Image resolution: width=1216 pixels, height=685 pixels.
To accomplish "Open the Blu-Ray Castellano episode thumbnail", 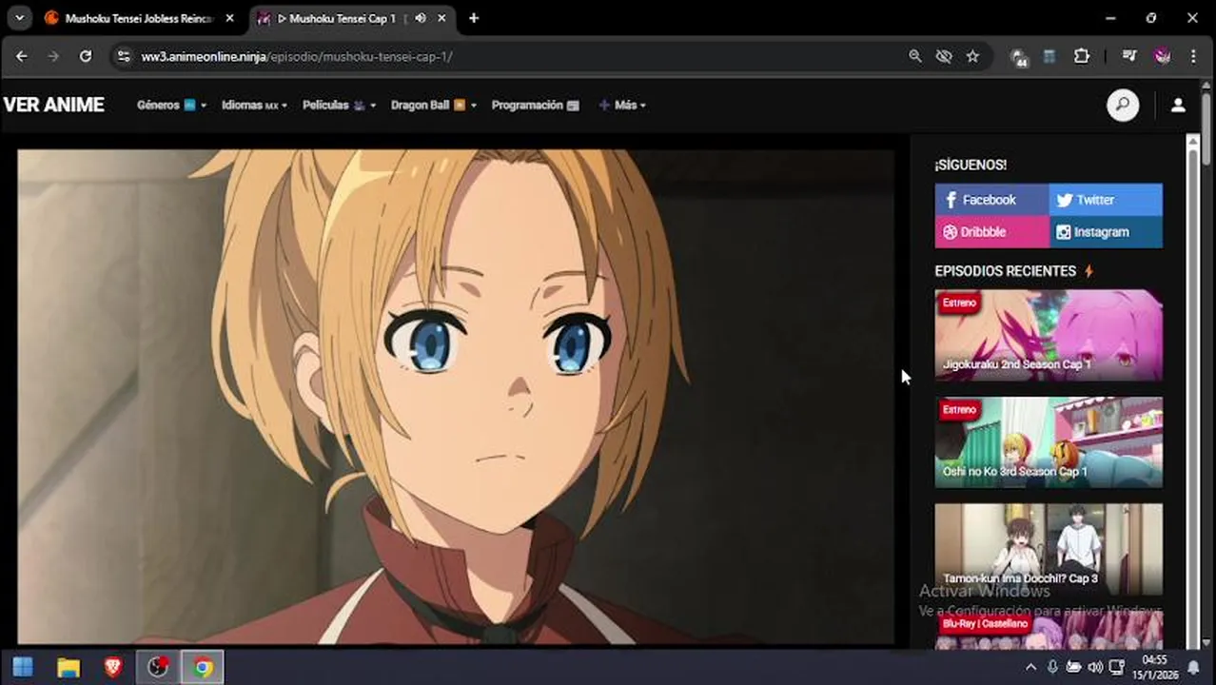I will coord(1049,630).
